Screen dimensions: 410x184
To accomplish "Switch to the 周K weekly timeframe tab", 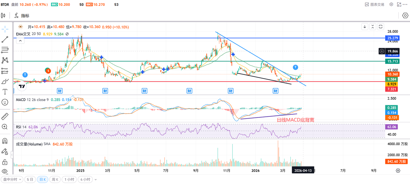I will [x=55, y=180].
